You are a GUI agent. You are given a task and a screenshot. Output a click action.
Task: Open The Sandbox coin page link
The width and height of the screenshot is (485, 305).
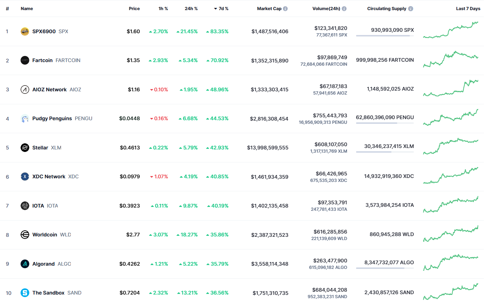pos(51,293)
